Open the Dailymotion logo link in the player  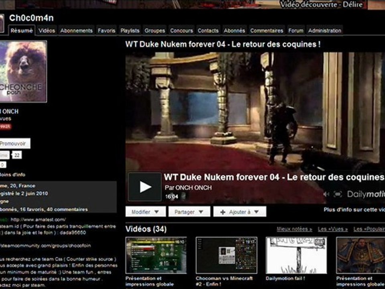tap(366, 194)
